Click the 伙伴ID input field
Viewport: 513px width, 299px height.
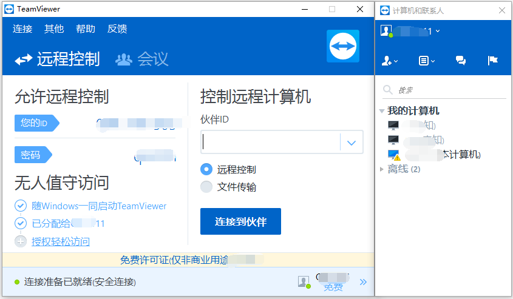pos(271,142)
